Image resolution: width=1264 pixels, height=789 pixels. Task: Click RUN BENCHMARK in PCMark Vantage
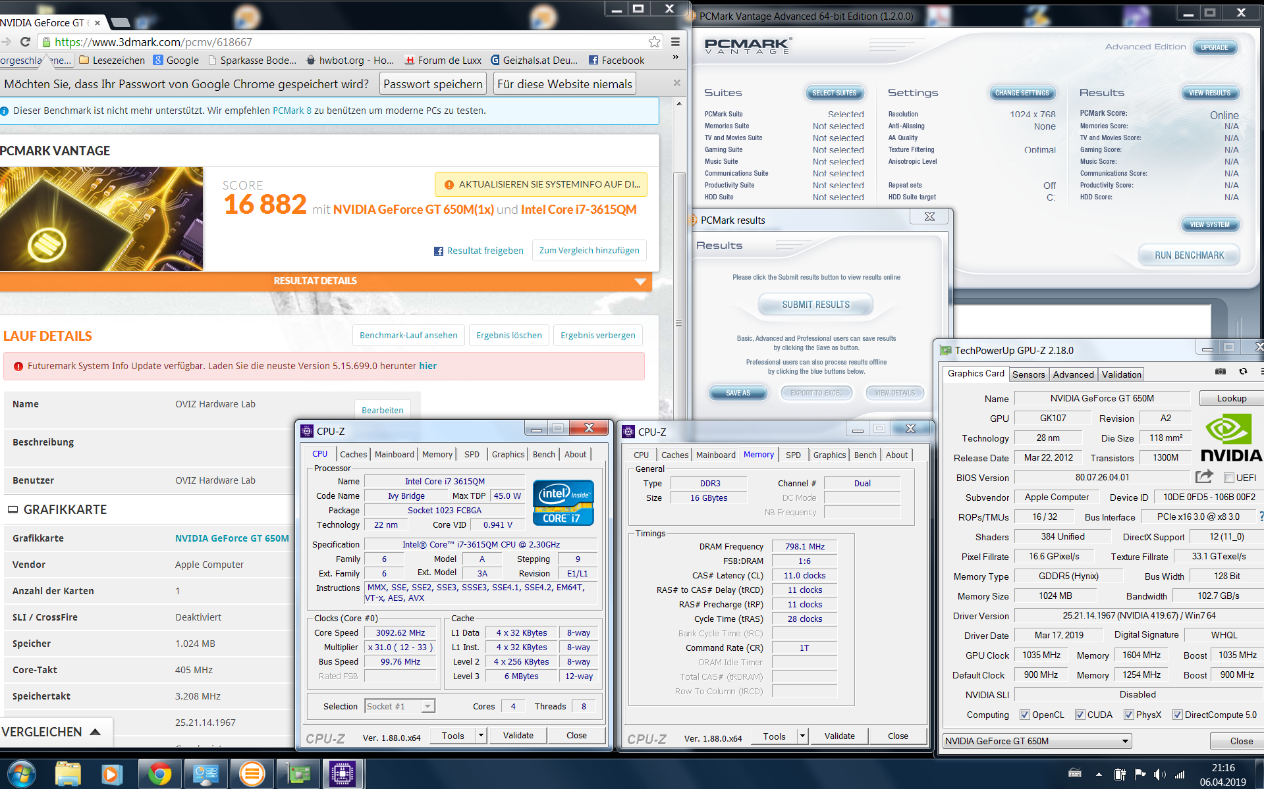tap(1189, 255)
